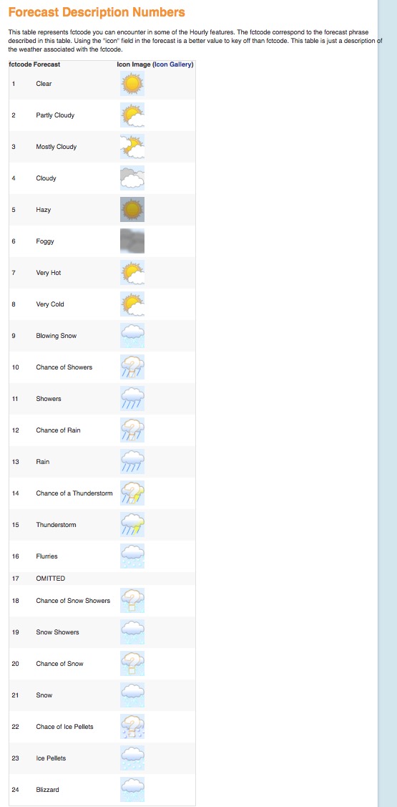Click the Ice Pellets row icon

point(132,758)
